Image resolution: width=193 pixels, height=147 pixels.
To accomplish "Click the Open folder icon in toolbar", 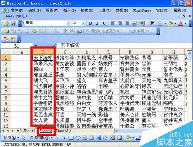I will [6, 23].
